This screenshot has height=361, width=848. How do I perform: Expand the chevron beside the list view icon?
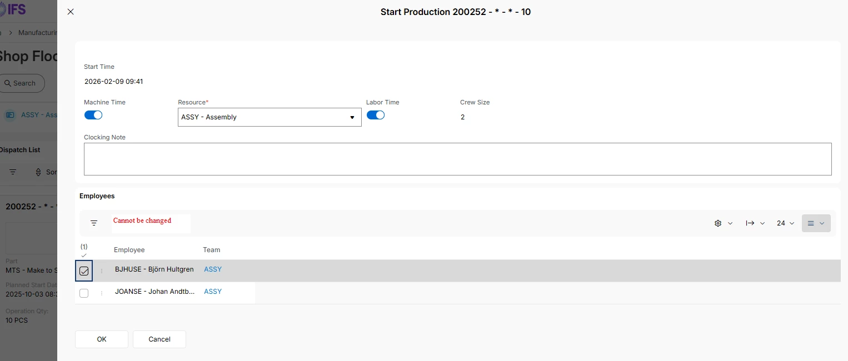point(822,223)
